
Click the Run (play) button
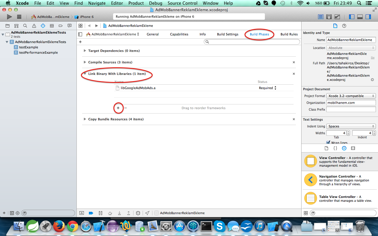(9, 17)
